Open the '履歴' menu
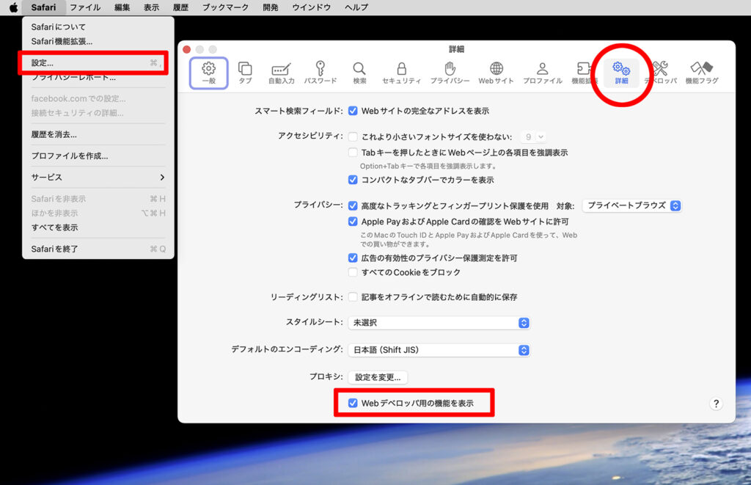 [180, 7]
